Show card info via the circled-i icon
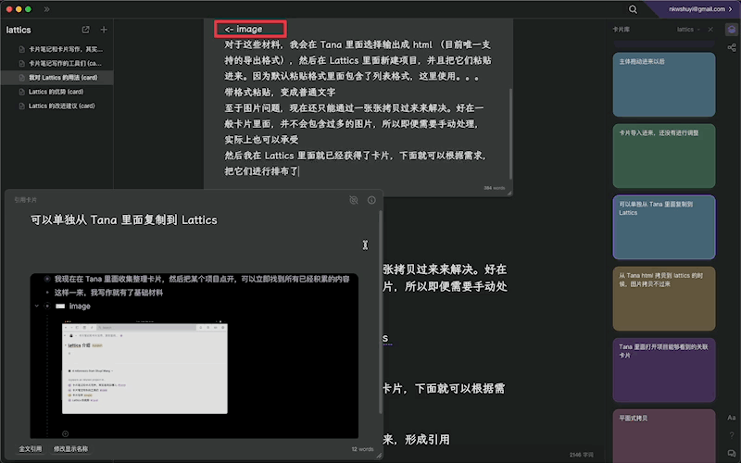This screenshot has height=463, width=741. [371, 200]
